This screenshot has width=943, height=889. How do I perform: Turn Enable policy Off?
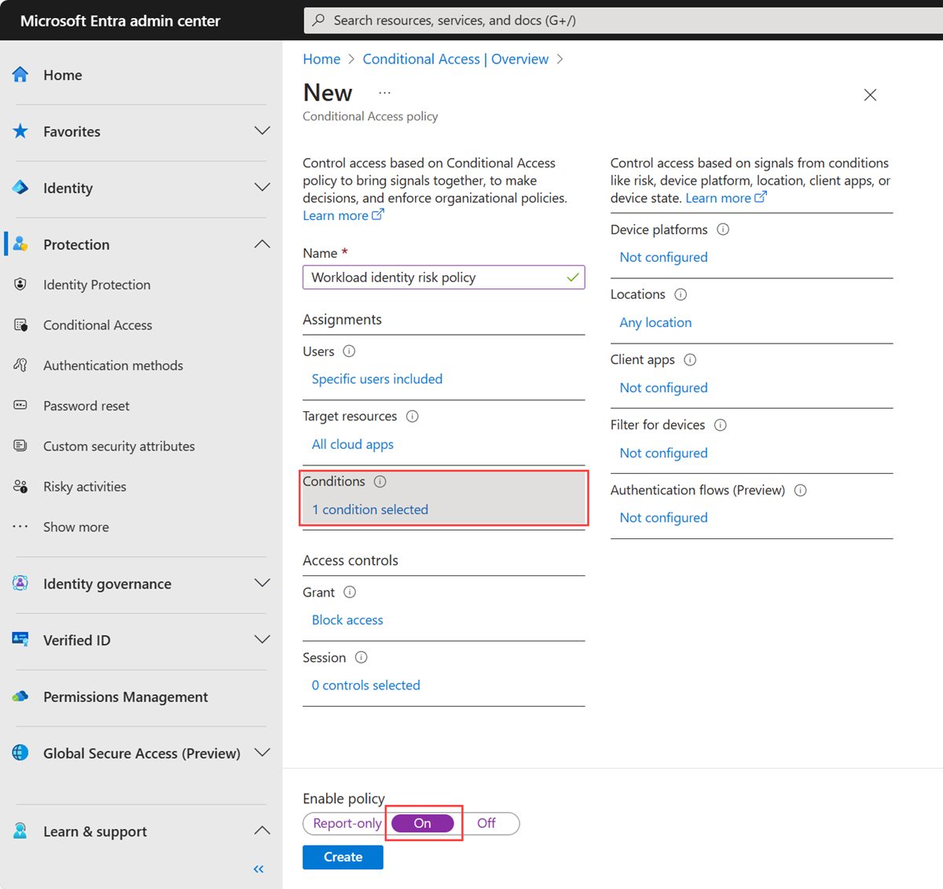point(486,823)
